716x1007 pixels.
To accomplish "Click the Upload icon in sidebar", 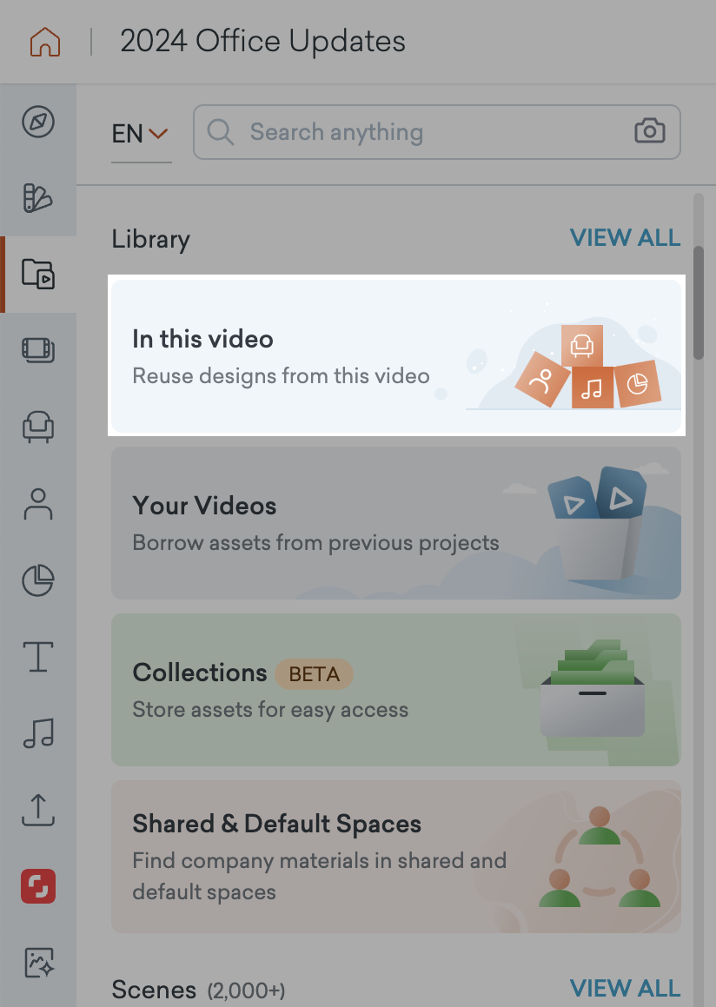I will [x=38, y=809].
